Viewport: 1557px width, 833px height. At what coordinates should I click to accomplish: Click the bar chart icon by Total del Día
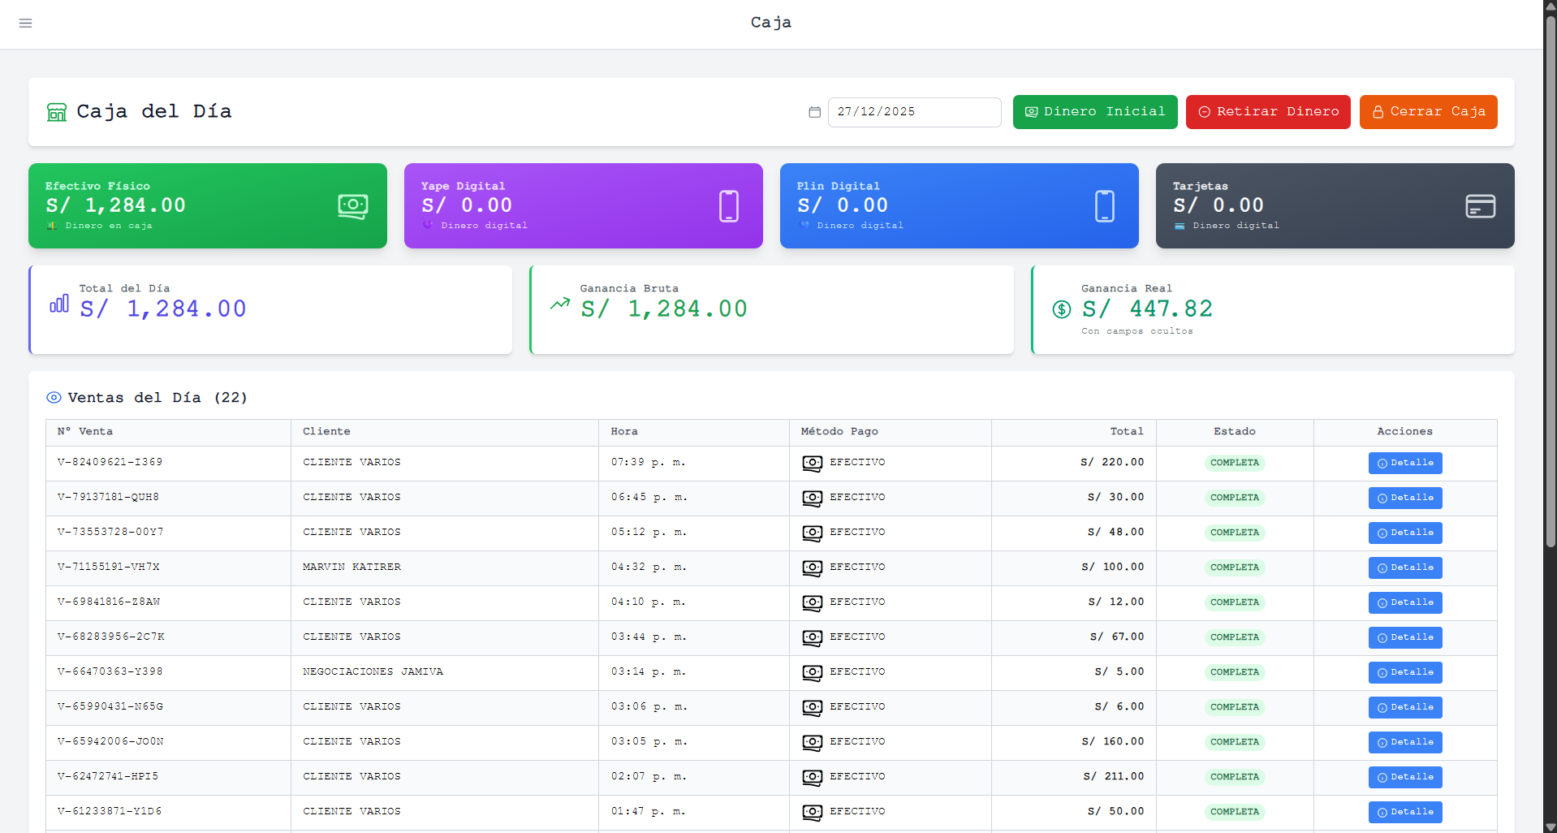click(x=59, y=304)
